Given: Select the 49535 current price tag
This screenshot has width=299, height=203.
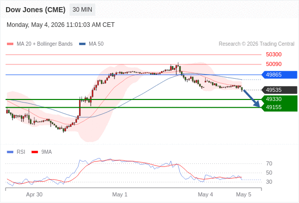Looking at the screenshot, I should coord(279,90).
